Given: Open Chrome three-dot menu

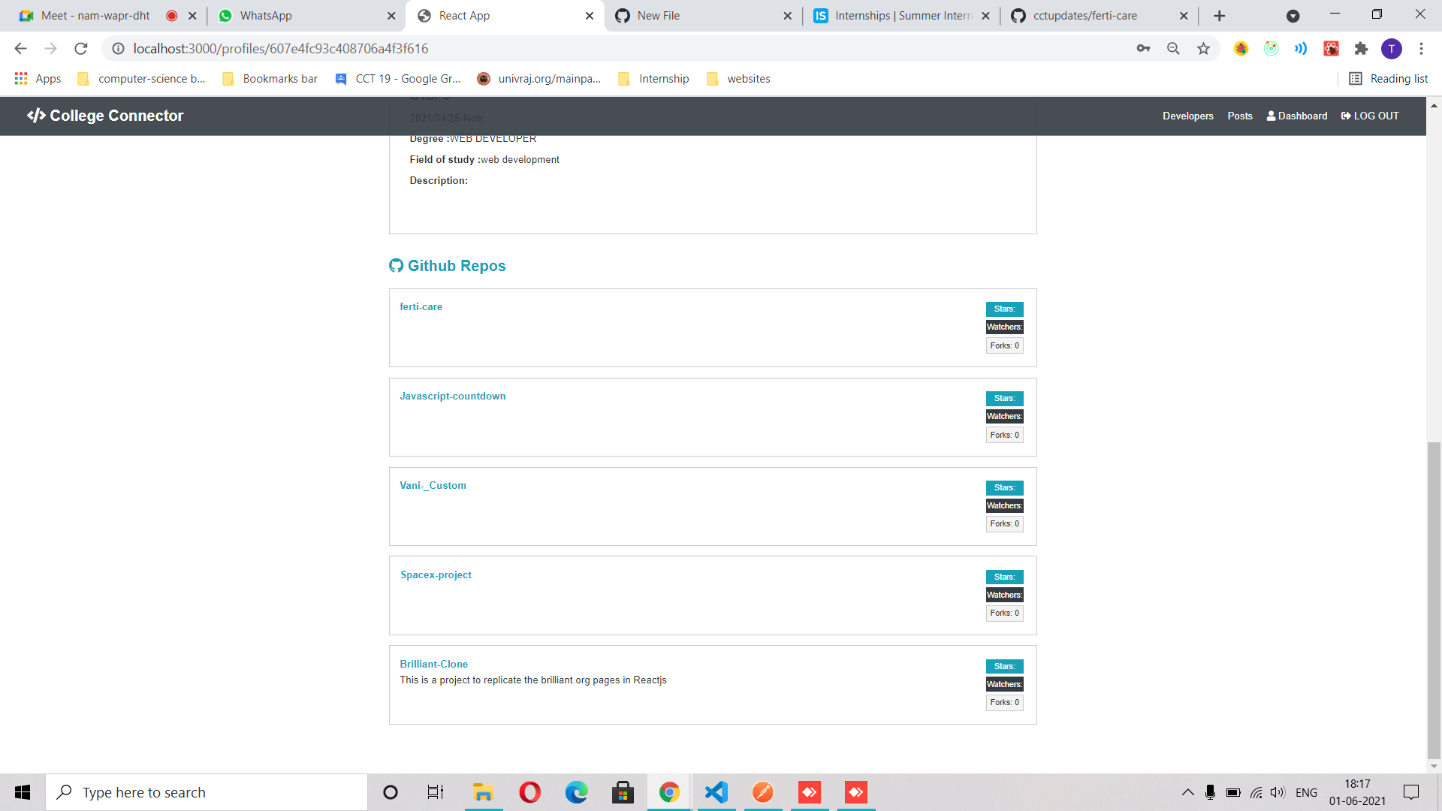Looking at the screenshot, I should tap(1421, 49).
